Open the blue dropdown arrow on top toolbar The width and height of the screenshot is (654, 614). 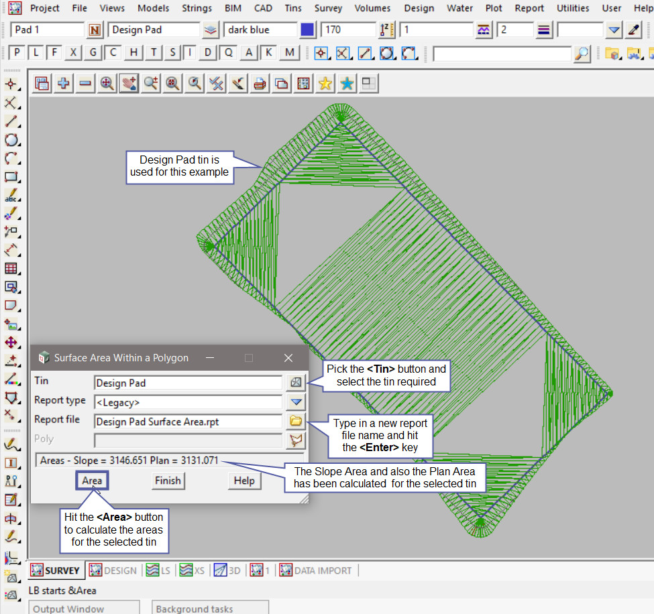pyautogui.click(x=614, y=30)
